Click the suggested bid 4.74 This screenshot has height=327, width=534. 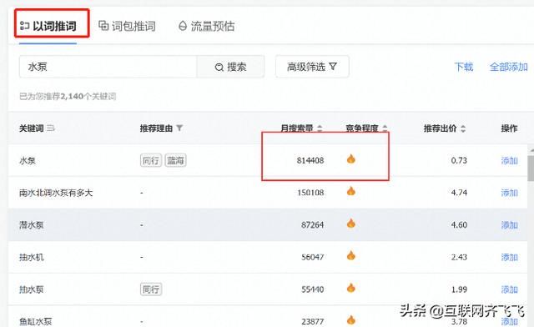click(x=459, y=193)
